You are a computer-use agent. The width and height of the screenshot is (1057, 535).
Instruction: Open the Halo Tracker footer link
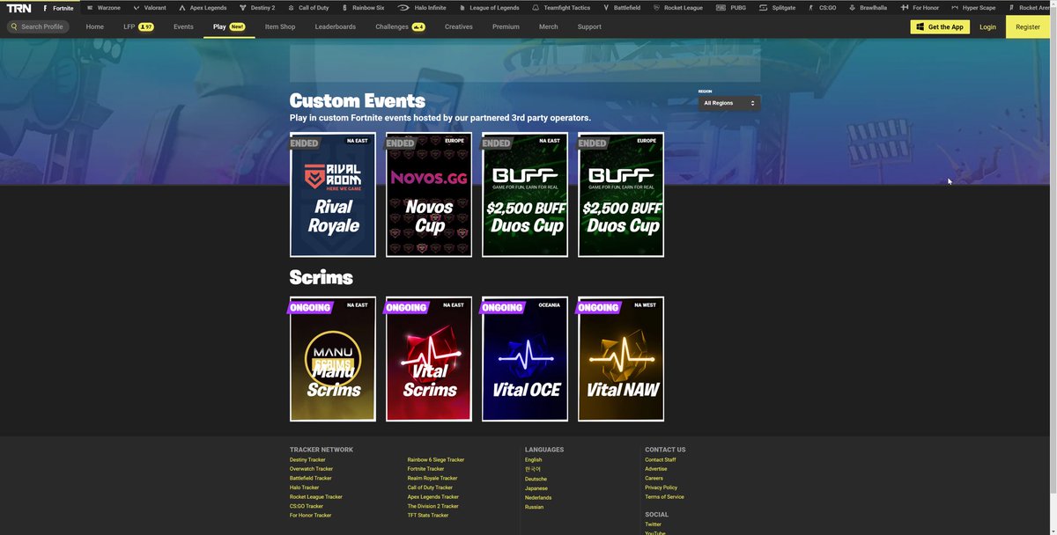pyautogui.click(x=305, y=487)
